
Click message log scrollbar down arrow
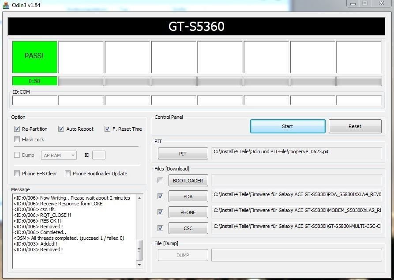[x=139, y=265]
